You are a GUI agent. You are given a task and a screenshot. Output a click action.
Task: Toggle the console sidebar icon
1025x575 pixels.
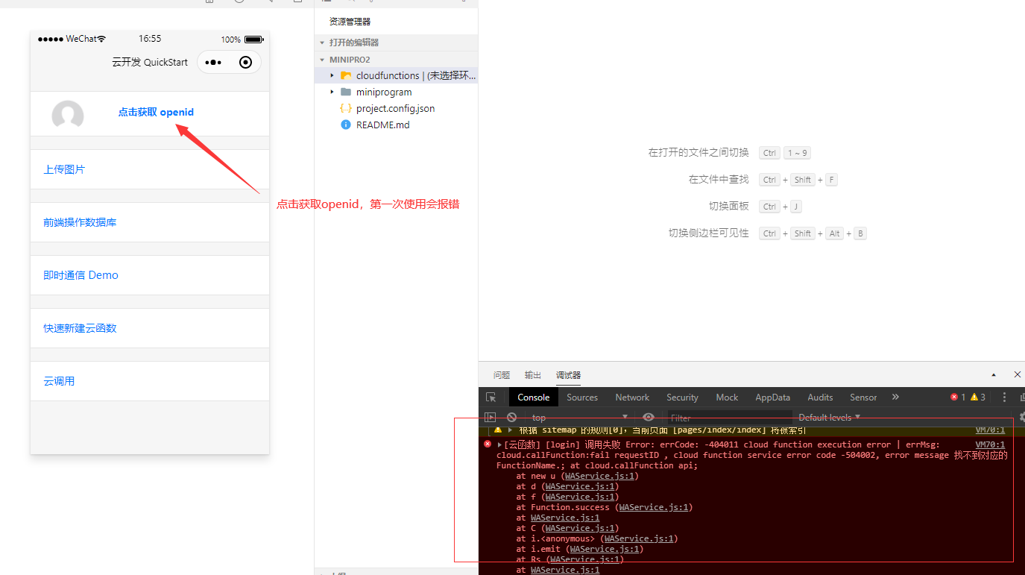pyautogui.click(x=490, y=418)
